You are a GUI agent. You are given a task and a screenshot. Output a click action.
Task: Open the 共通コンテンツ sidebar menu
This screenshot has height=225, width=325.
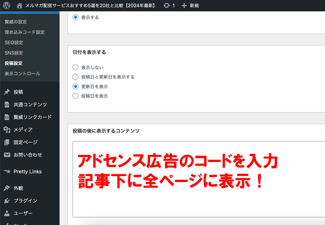pos(30,104)
